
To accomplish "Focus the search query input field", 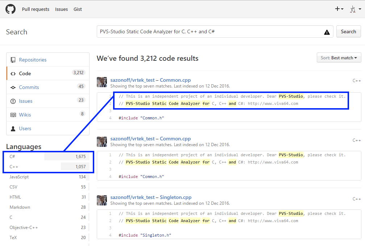I will click(x=215, y=31).
